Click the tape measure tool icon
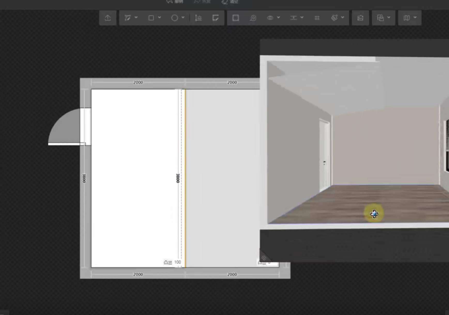The height and width of the screenshot is (315, 449). [x=253, y=18]
